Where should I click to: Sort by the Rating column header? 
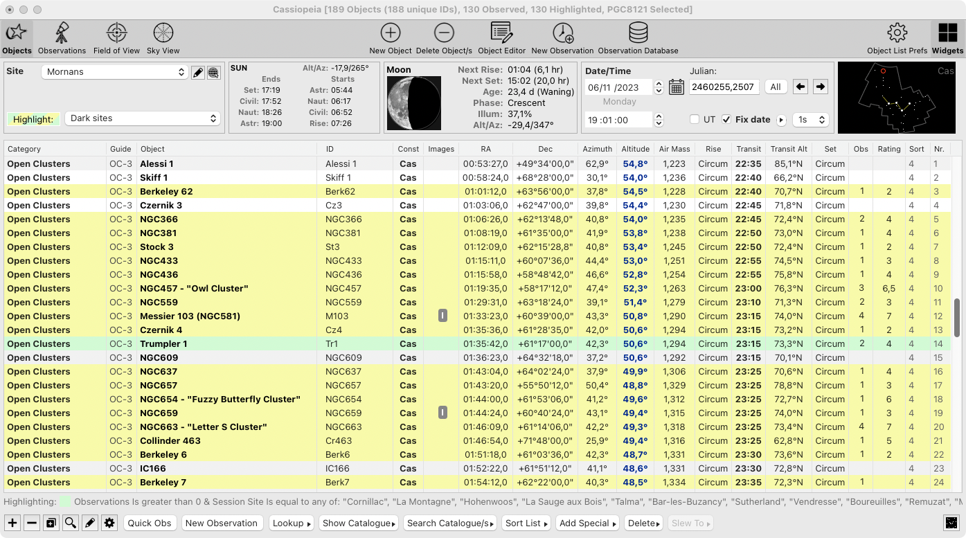click(x=889, y=149)
